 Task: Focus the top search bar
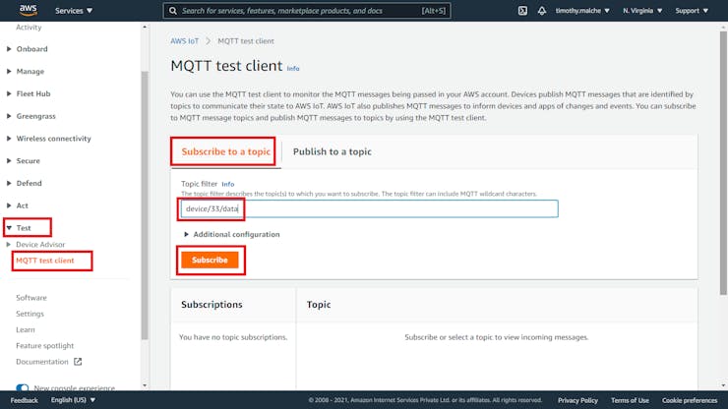306,11
